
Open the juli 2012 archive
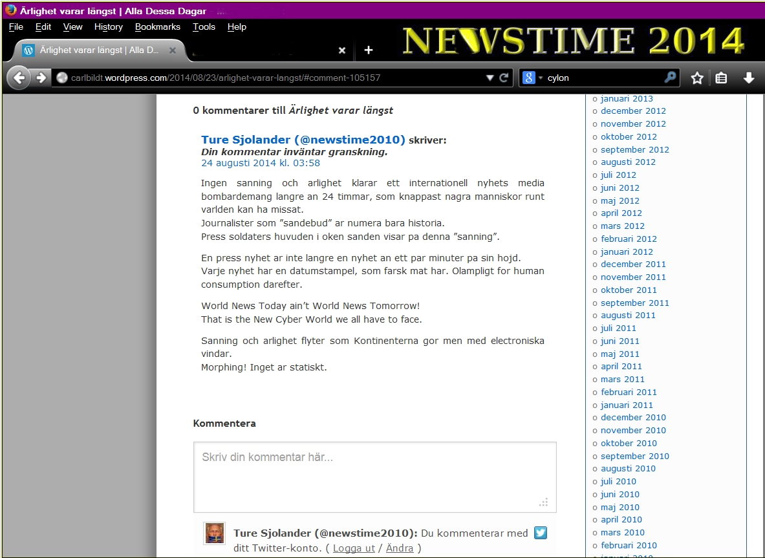pyautogui.click(x=618, y=175)
